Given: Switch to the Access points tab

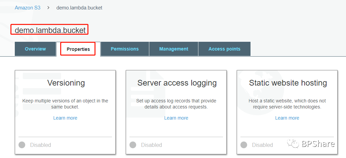Looking at the screenshot, I should [x=224, y=49].
